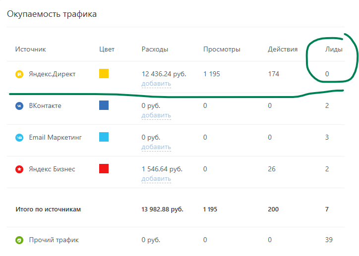This screenshot has width=359, height=256.
Task: Click the Просмотры column header
Action: point(222,50)
